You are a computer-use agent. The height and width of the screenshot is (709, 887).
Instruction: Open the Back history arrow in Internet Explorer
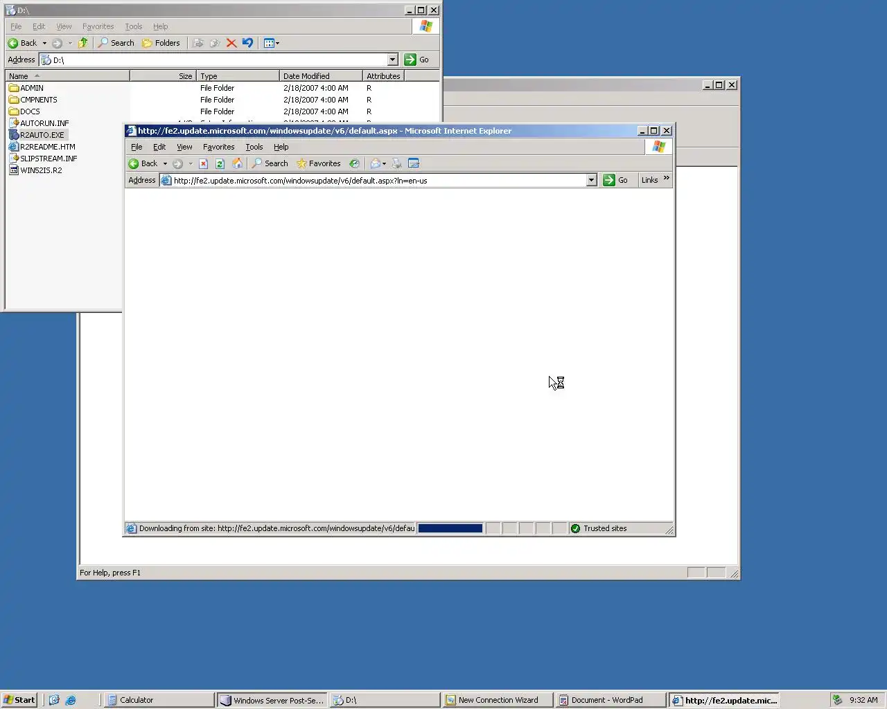pos(165,163)
